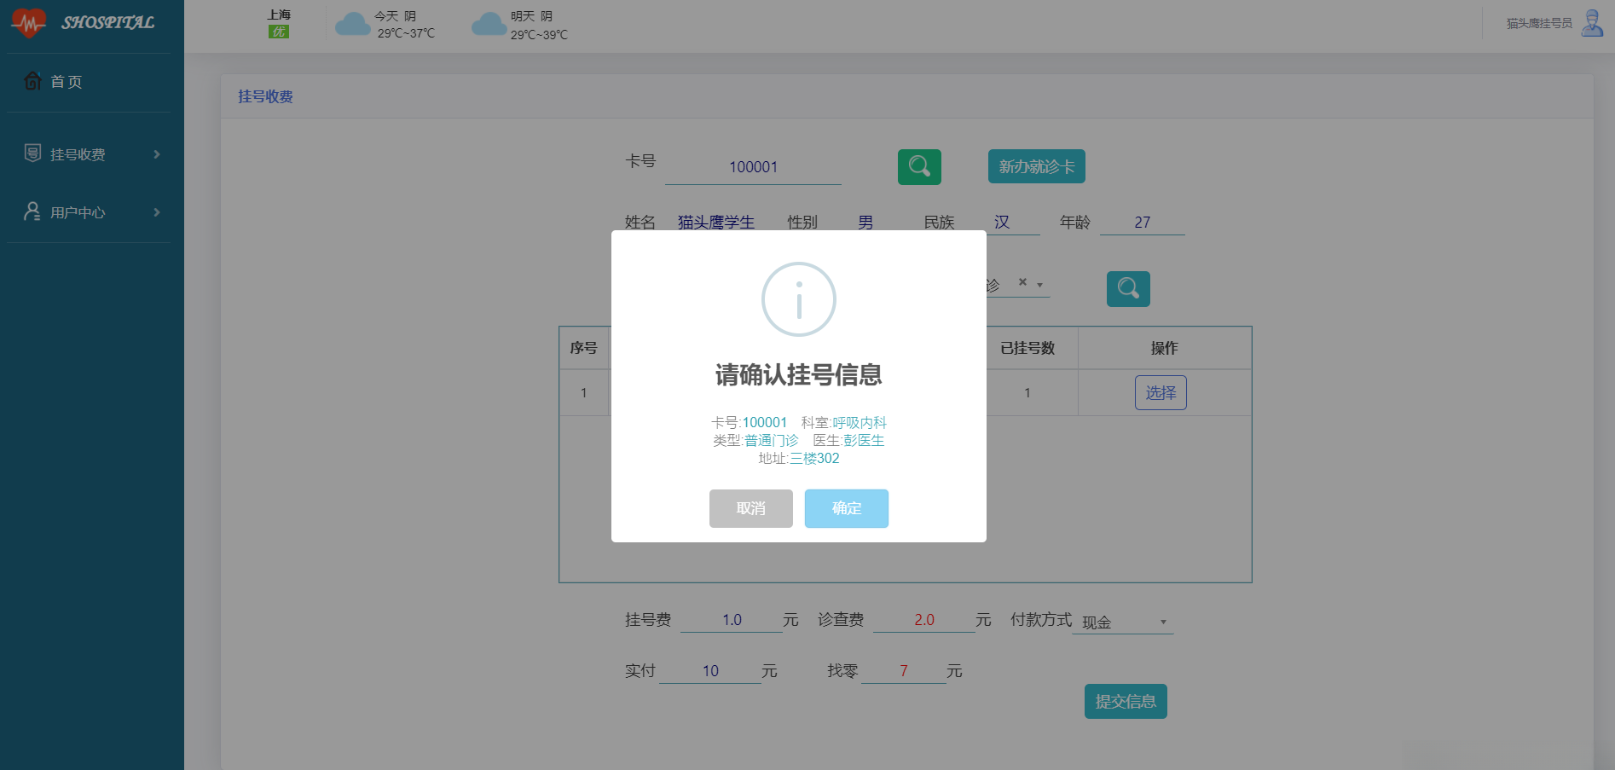Click the 彭医生 doctor name in dialog

tap(864, 441)
